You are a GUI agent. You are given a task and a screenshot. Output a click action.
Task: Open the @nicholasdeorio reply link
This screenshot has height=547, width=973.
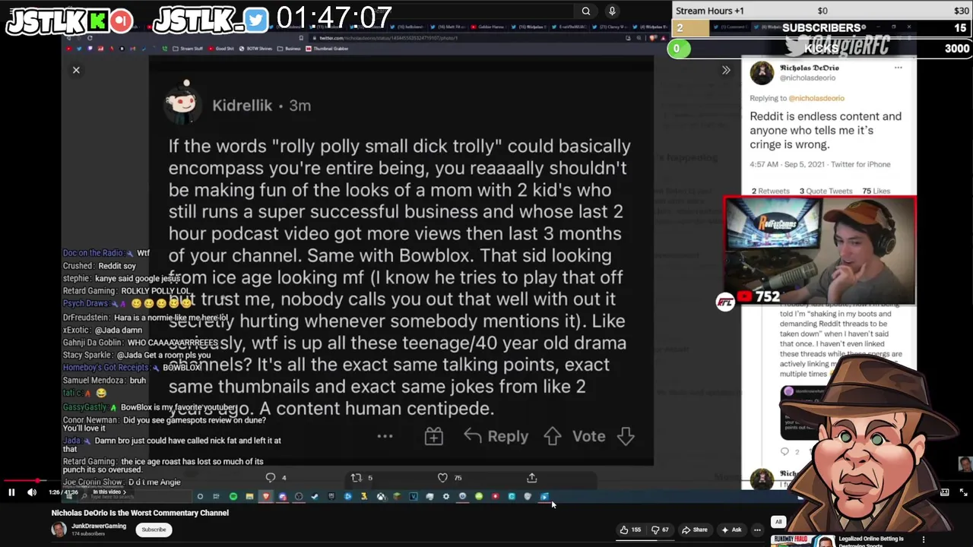click(x=816, y=98)
